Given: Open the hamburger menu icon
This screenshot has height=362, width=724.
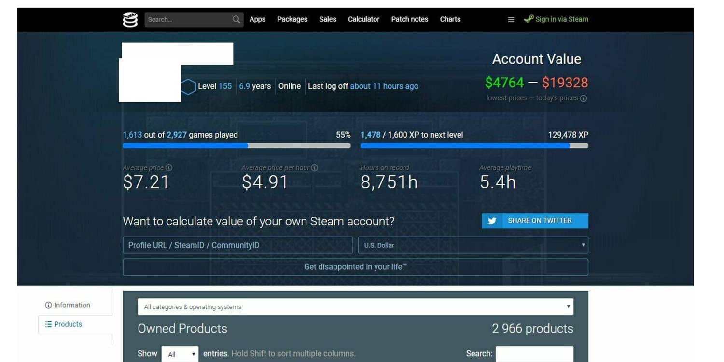Looking at the screenshot, I should click(x=511, y=20).
